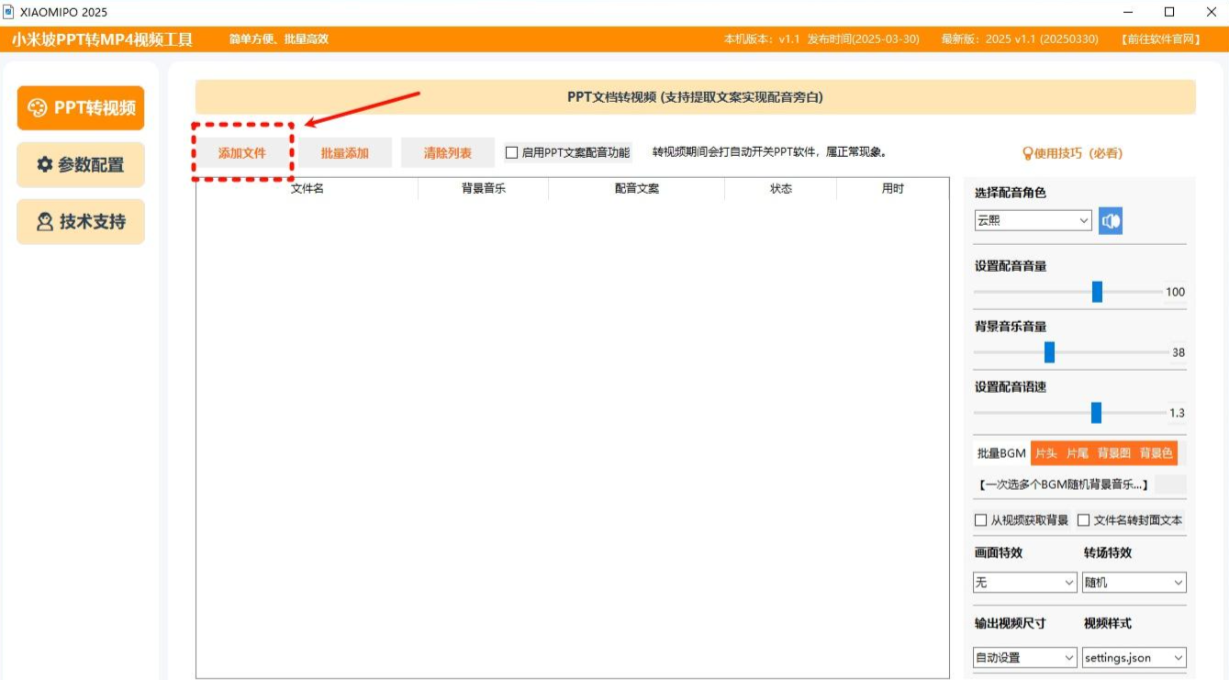Image resolution: width=1229 pixels, height=680 pixels.
Task: Select the 片尾 tab
Action: tap(1077, 453)
